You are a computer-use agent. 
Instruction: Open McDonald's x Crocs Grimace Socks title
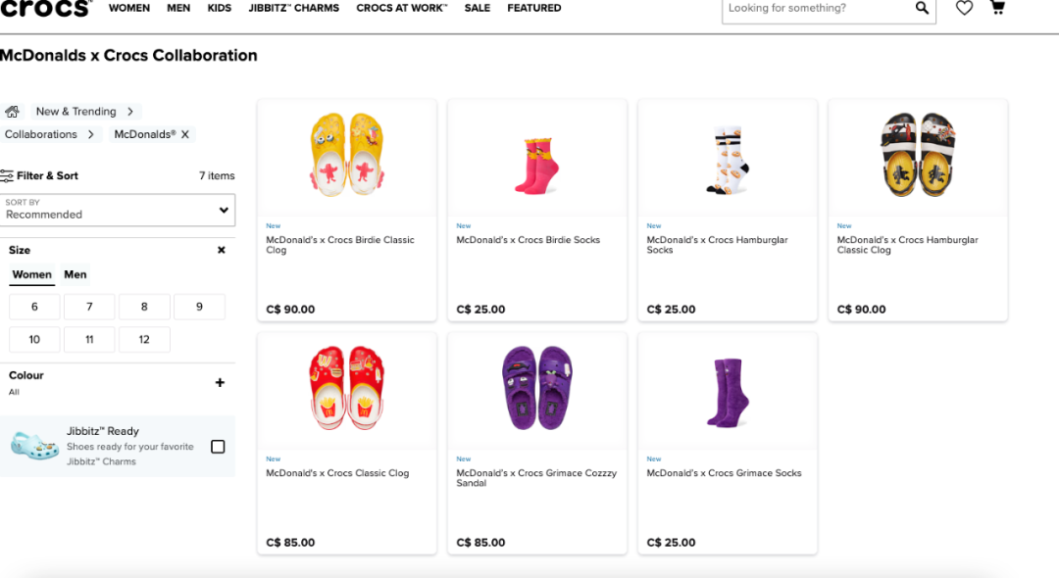point(724,473)
